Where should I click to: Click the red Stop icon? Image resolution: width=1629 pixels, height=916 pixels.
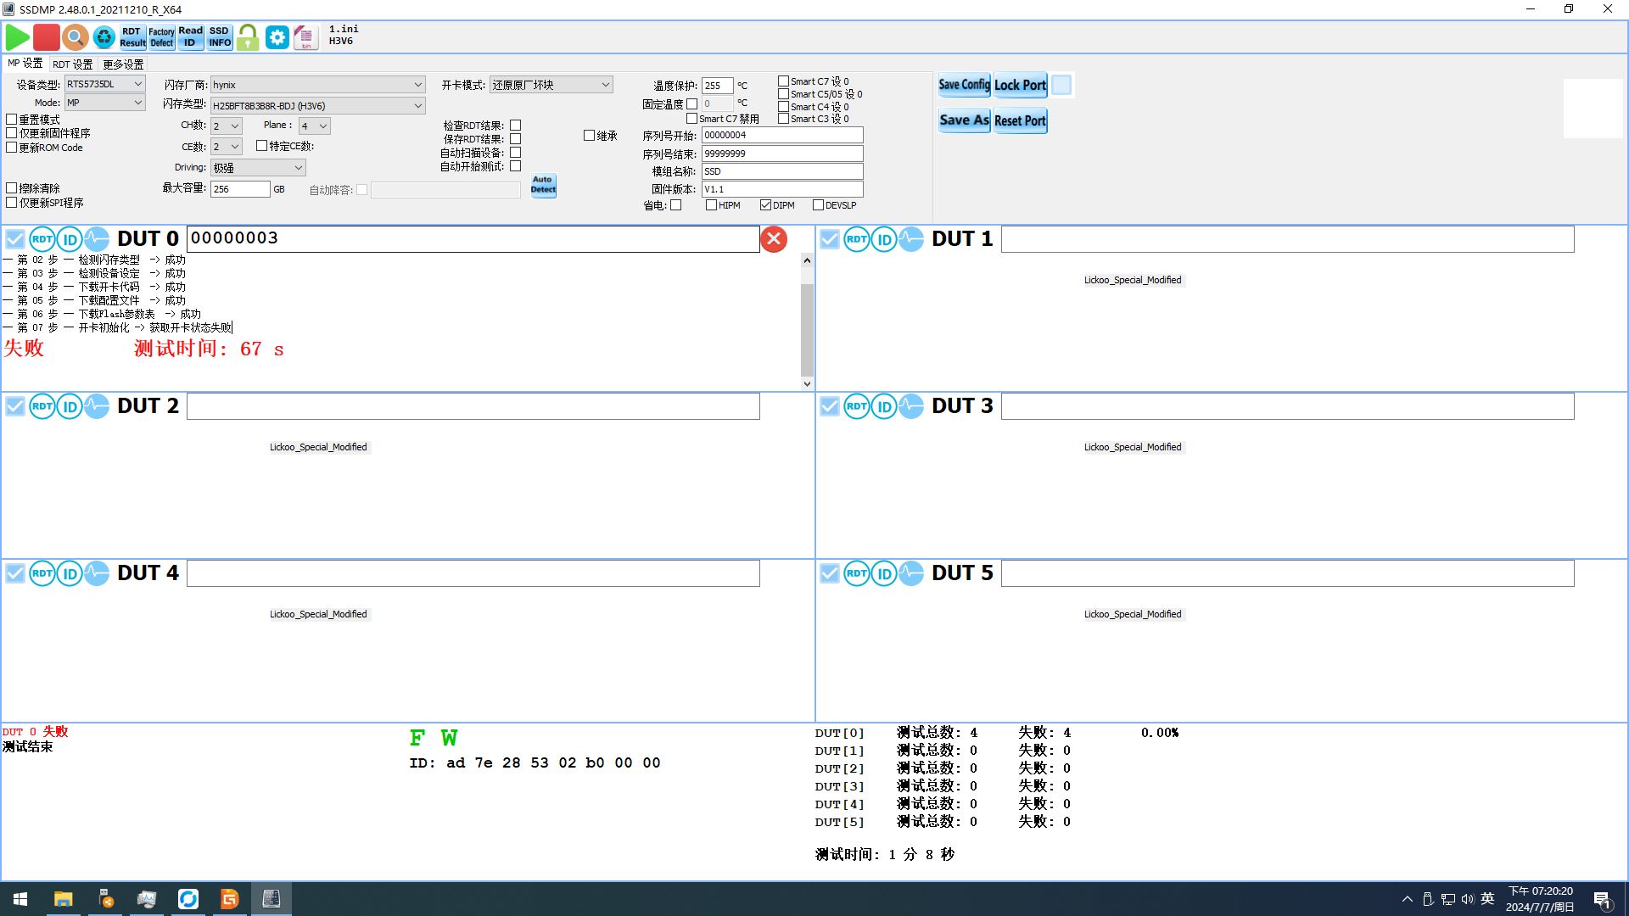tap(47, 37)
